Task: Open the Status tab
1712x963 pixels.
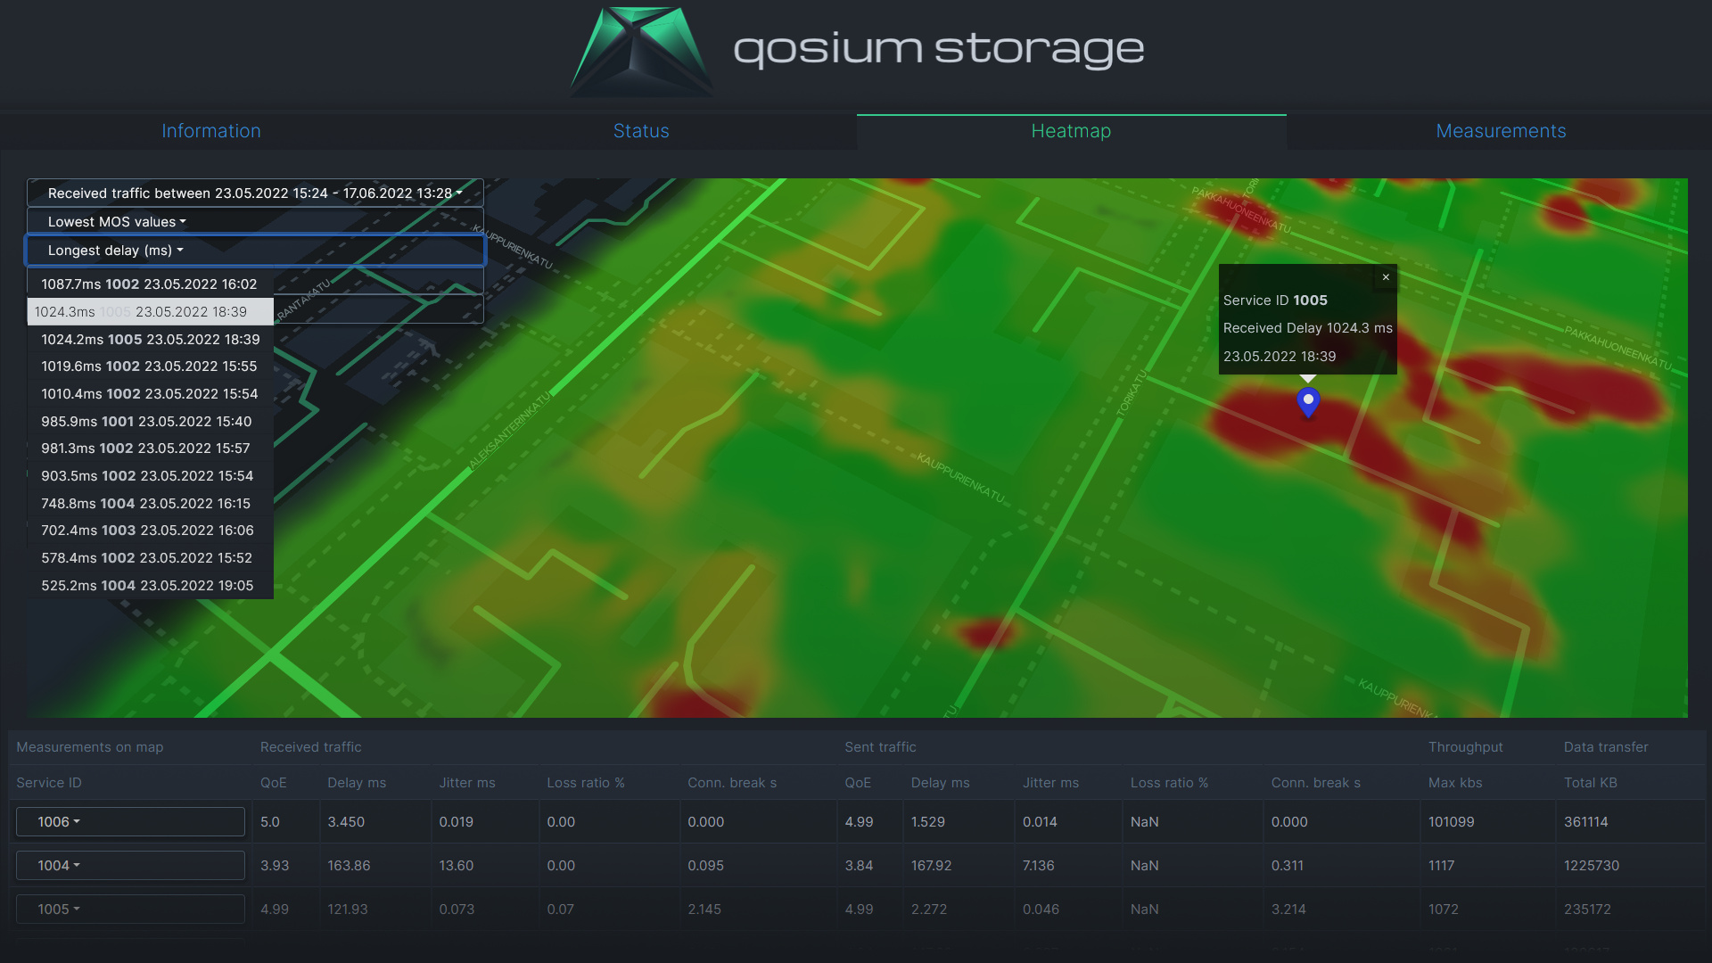Action: tap(641, 131)
